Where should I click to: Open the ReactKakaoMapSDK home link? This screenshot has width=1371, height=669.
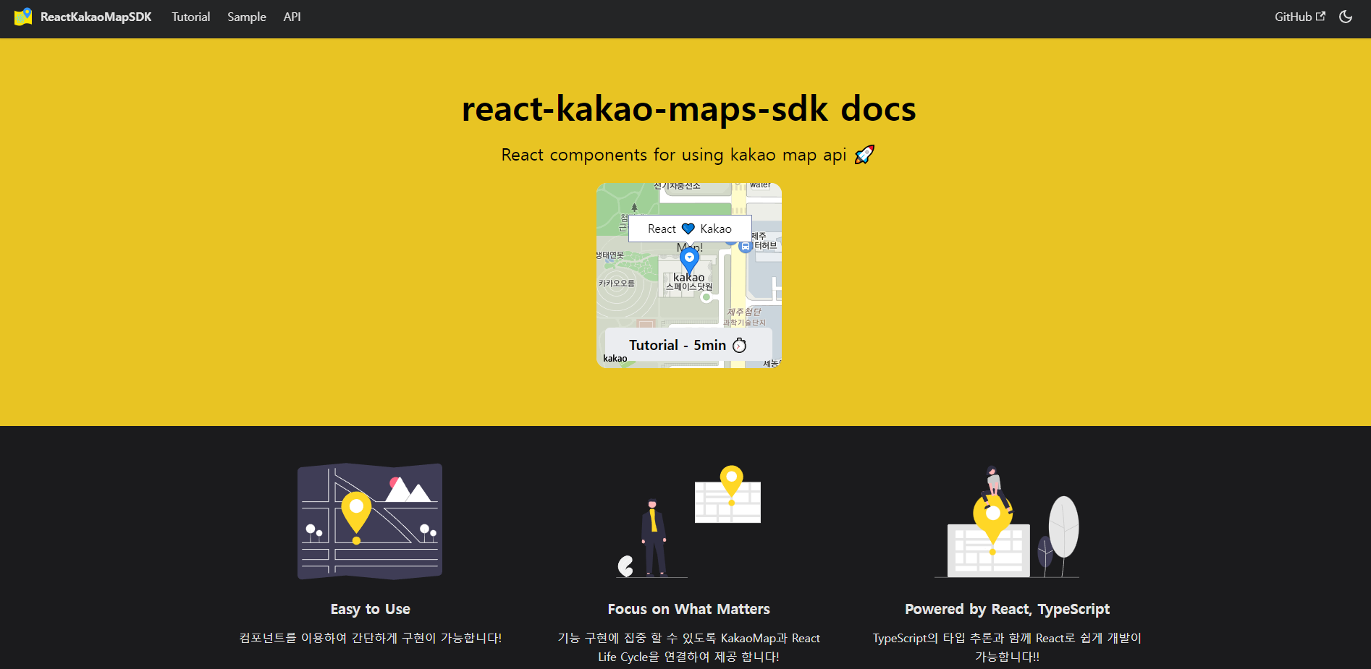(x=83, y=17)
